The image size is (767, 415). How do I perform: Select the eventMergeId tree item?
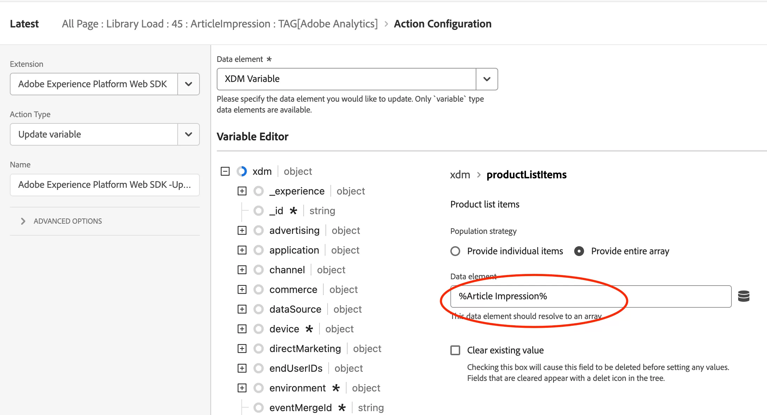(300, 408)
